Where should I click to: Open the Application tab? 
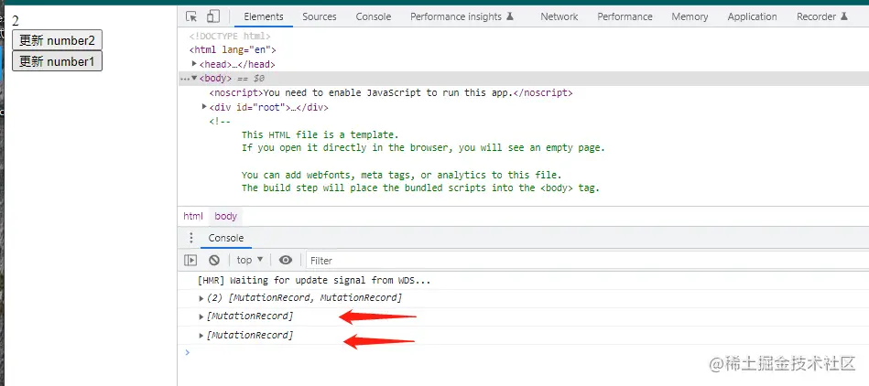[752, 16]
